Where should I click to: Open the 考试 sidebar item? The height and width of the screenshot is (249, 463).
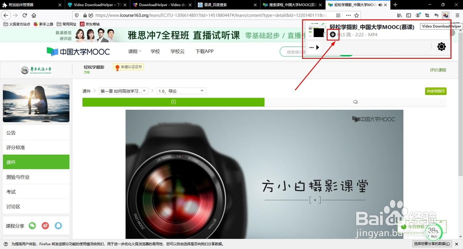tap(36, 192)
